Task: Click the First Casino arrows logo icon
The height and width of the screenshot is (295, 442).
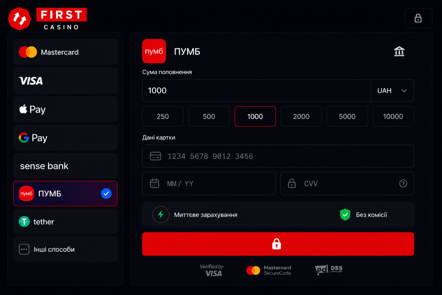Action: click(x=19, y=19)
